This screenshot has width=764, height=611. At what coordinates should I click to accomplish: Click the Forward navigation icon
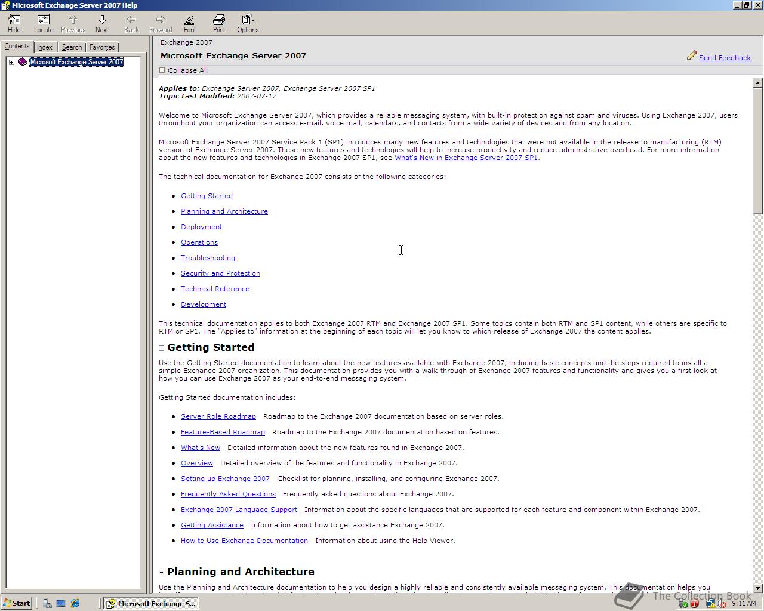(x=161, y=20)
